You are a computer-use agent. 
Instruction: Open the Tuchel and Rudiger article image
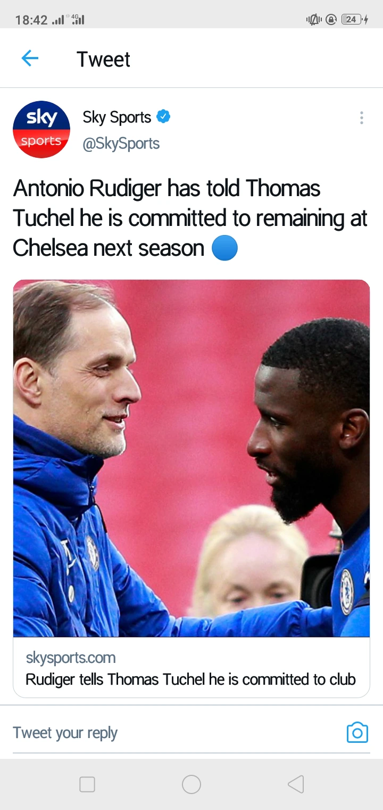pos(191,458)
